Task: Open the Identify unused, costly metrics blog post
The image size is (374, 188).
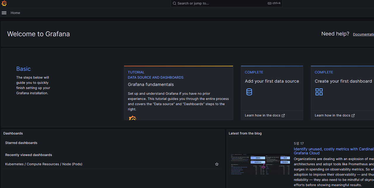Action: (x=334, y=151)
